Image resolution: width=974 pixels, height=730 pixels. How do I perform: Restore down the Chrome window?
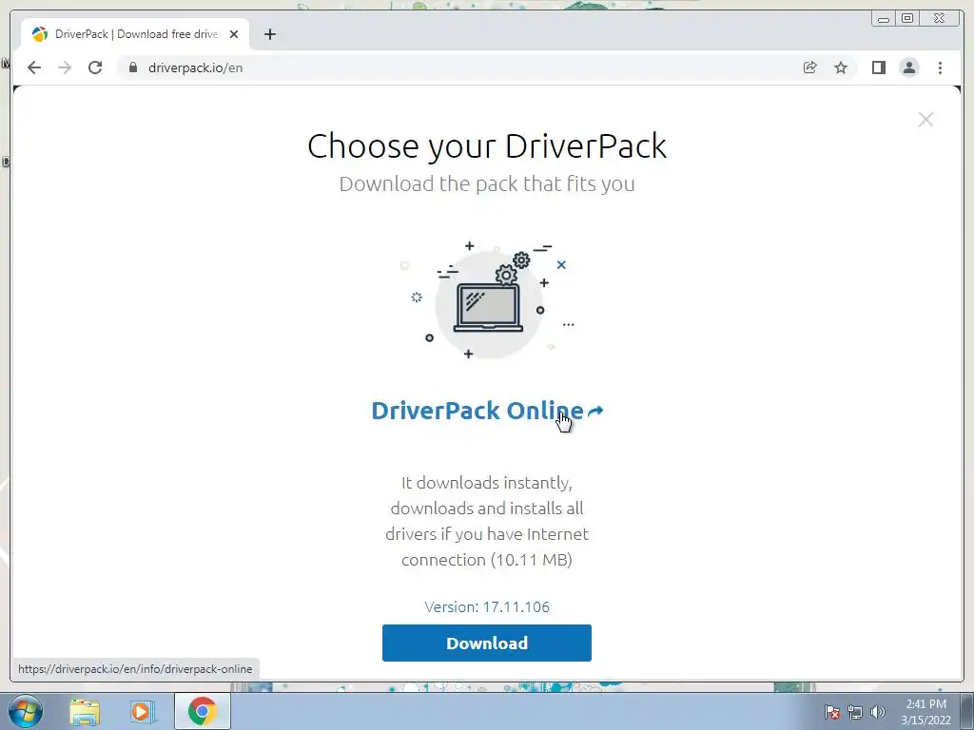pyautogui.click(x=907, y=19)
